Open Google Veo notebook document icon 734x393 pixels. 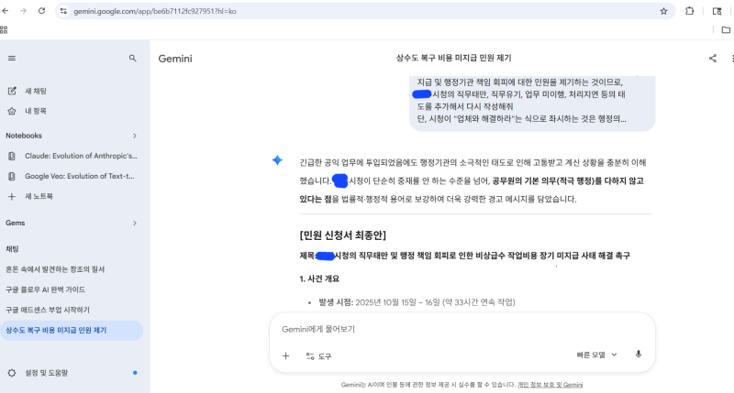(x=12, y=176)
